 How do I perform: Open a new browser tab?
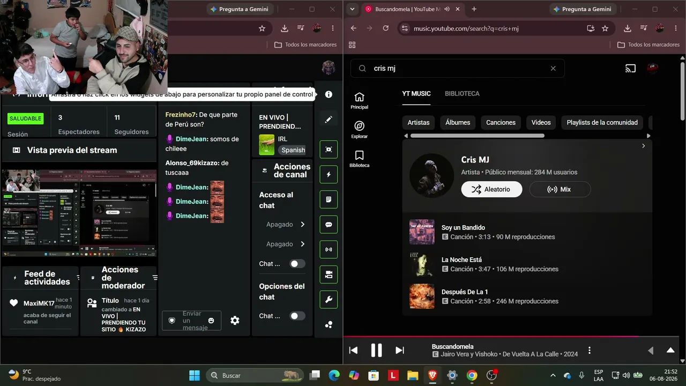pyautogui.click(x=474, y=9)
